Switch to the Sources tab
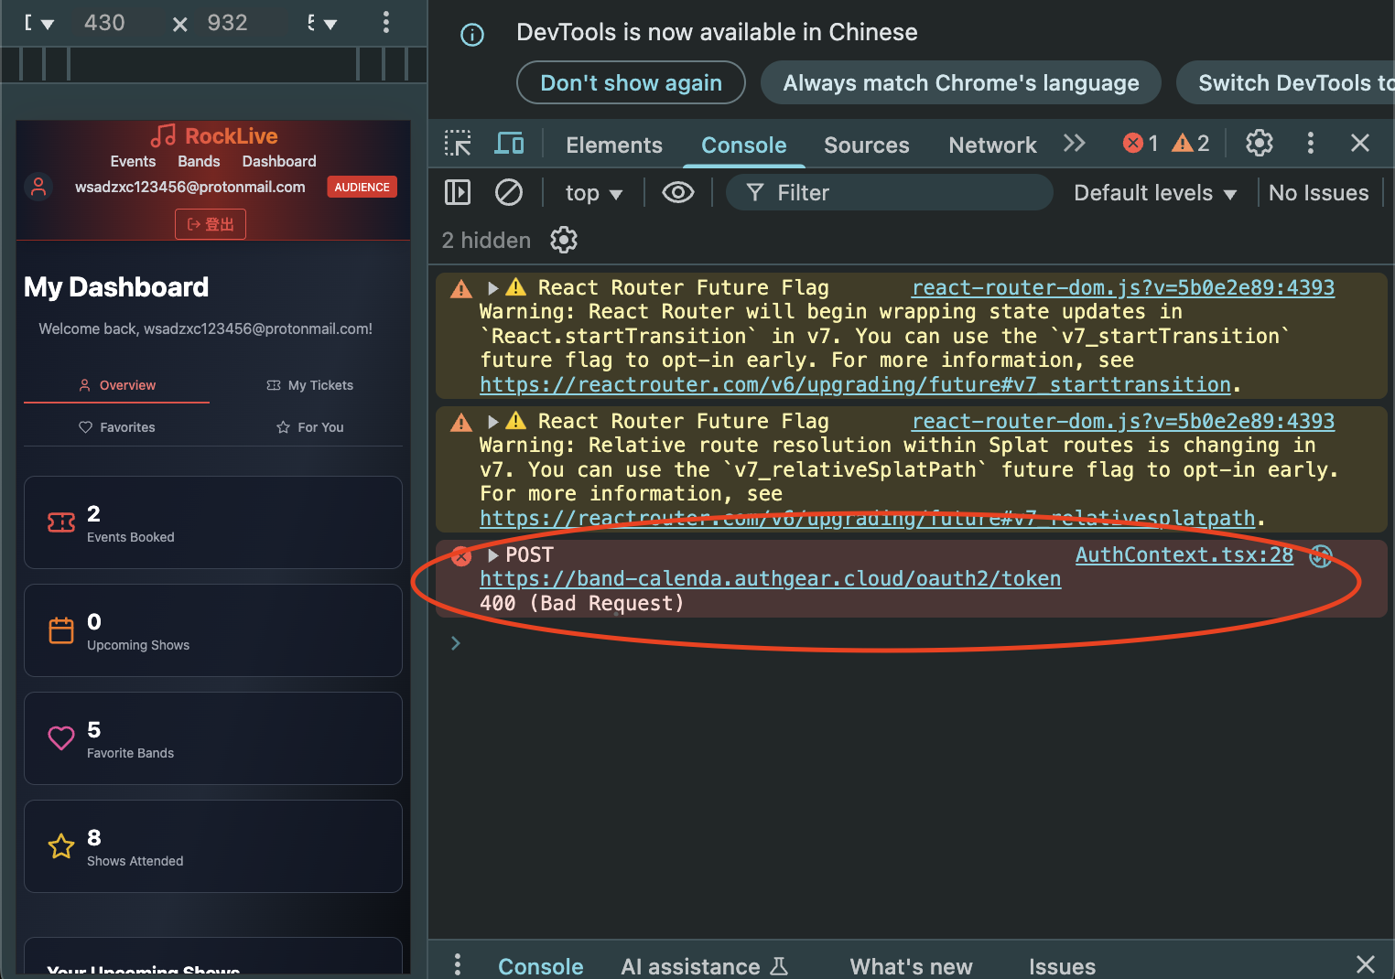This screenshot has width=1395, height=979. point(867,145)
